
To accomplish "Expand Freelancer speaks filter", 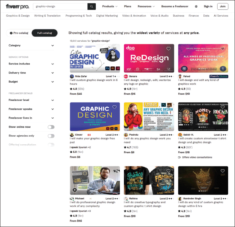I will click(31, 109).
